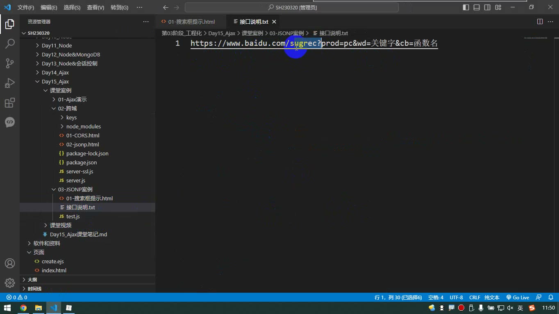Collapse the 02-跨域 folder

click(x=87, y=108)
